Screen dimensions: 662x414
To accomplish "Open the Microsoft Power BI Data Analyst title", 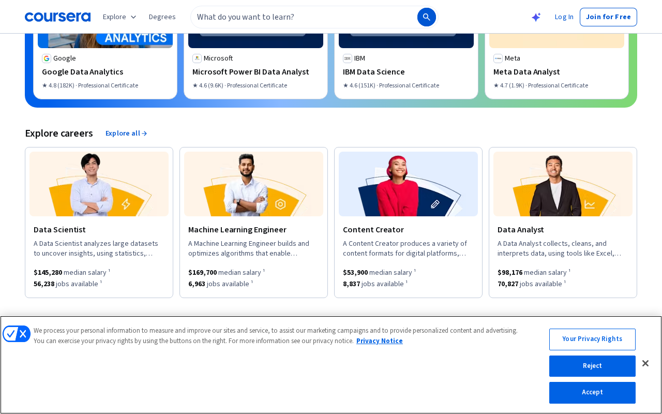I will point(251,72).
